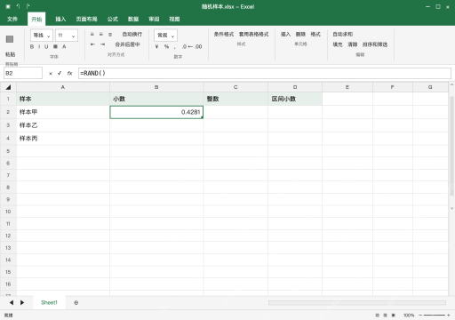Click the Paste (粘贴) clipboard icon
The height and width of the screenshot is (320, 455).
pyautogui.click(x=10, y=39)
